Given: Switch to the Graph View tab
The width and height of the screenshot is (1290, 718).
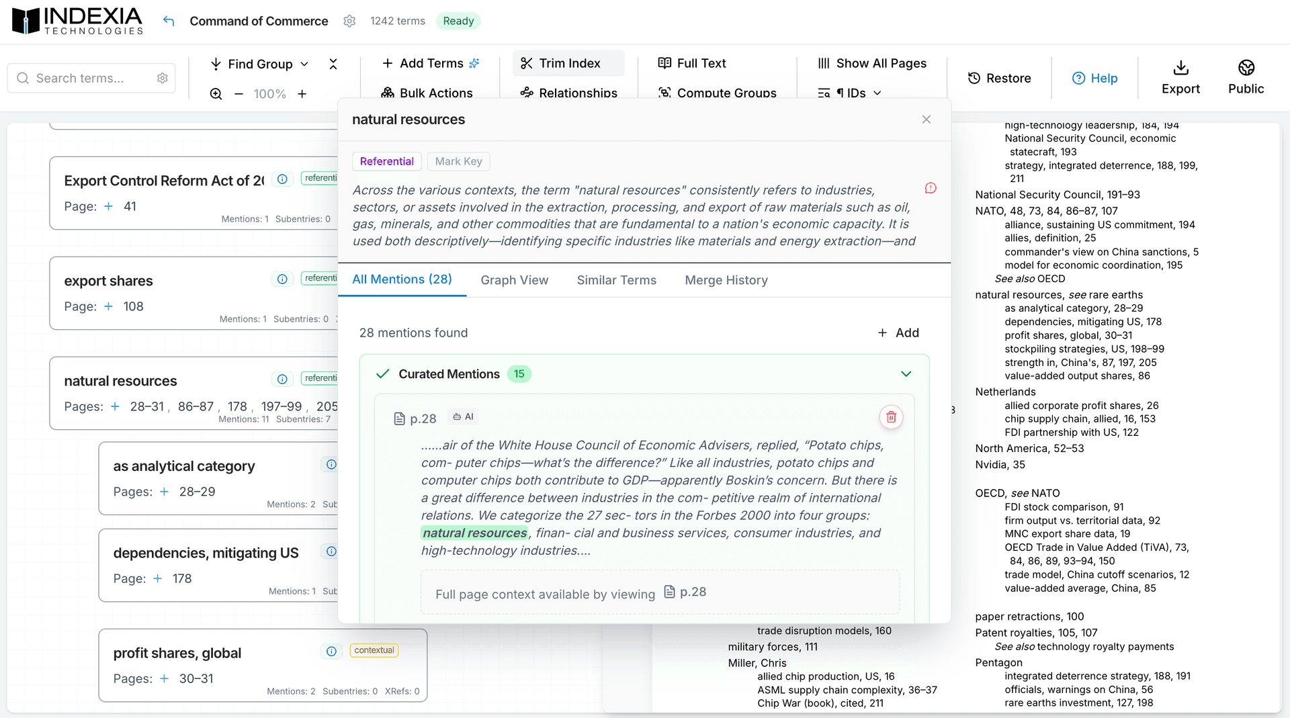Looking at the screenshot, I should point(515,280).
